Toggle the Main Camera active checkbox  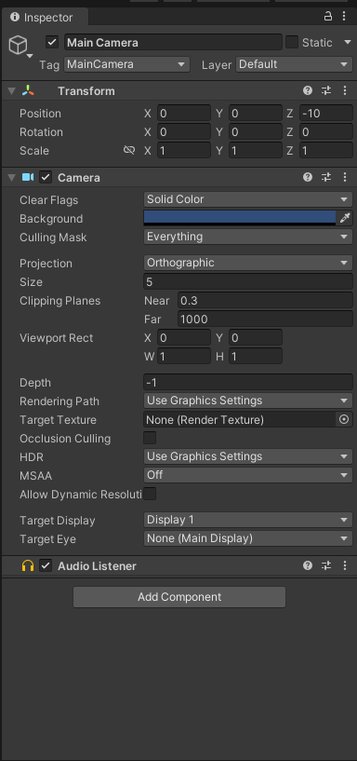52,42
